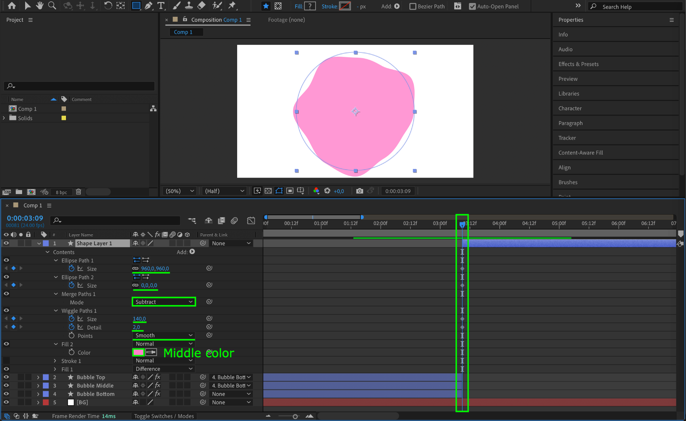Click Toggle Switches / Modes button

point(164,416)
